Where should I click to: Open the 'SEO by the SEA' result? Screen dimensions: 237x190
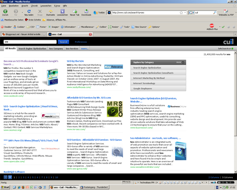coord(75,61)
